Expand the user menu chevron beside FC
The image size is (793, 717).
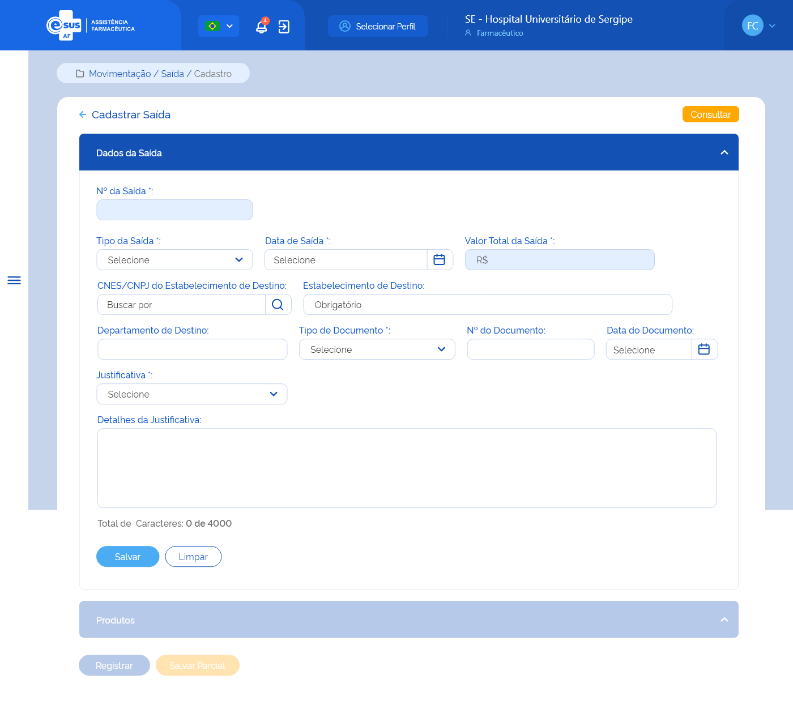tap(772, 26)
